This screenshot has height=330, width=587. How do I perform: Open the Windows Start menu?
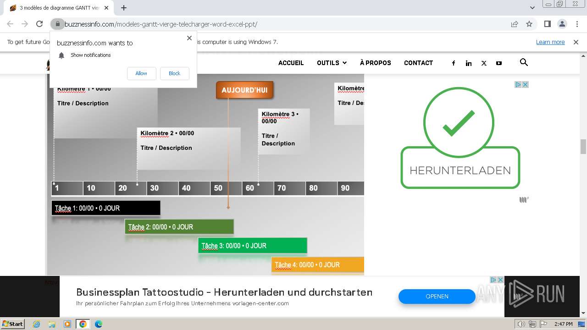pos(13,324)
